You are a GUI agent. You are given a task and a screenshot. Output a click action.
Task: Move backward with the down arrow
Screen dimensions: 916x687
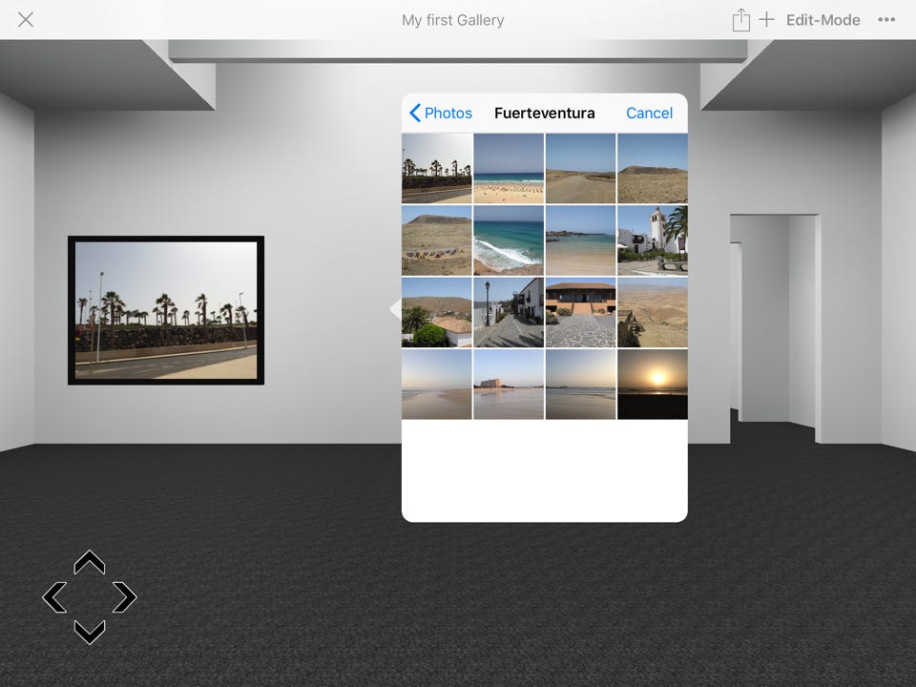pos(90,631)
